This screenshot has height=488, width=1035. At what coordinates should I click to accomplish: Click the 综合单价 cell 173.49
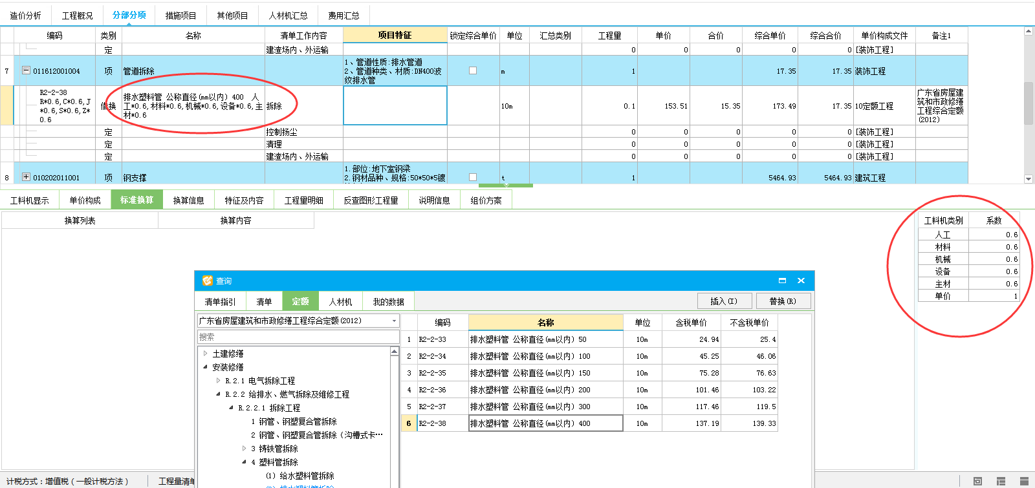[770, 106]
